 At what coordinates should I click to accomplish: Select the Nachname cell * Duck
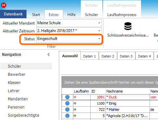(x=128, y=97)
